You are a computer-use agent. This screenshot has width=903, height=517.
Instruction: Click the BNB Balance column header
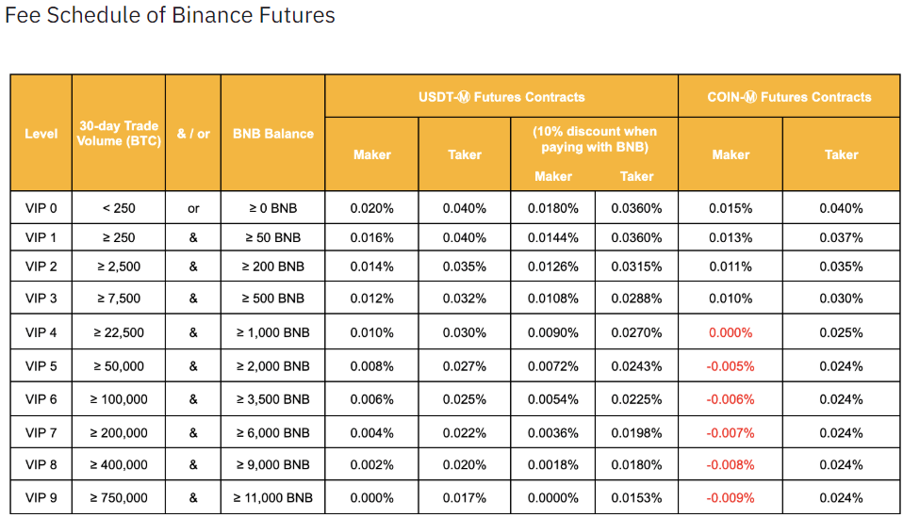[272, 134]
